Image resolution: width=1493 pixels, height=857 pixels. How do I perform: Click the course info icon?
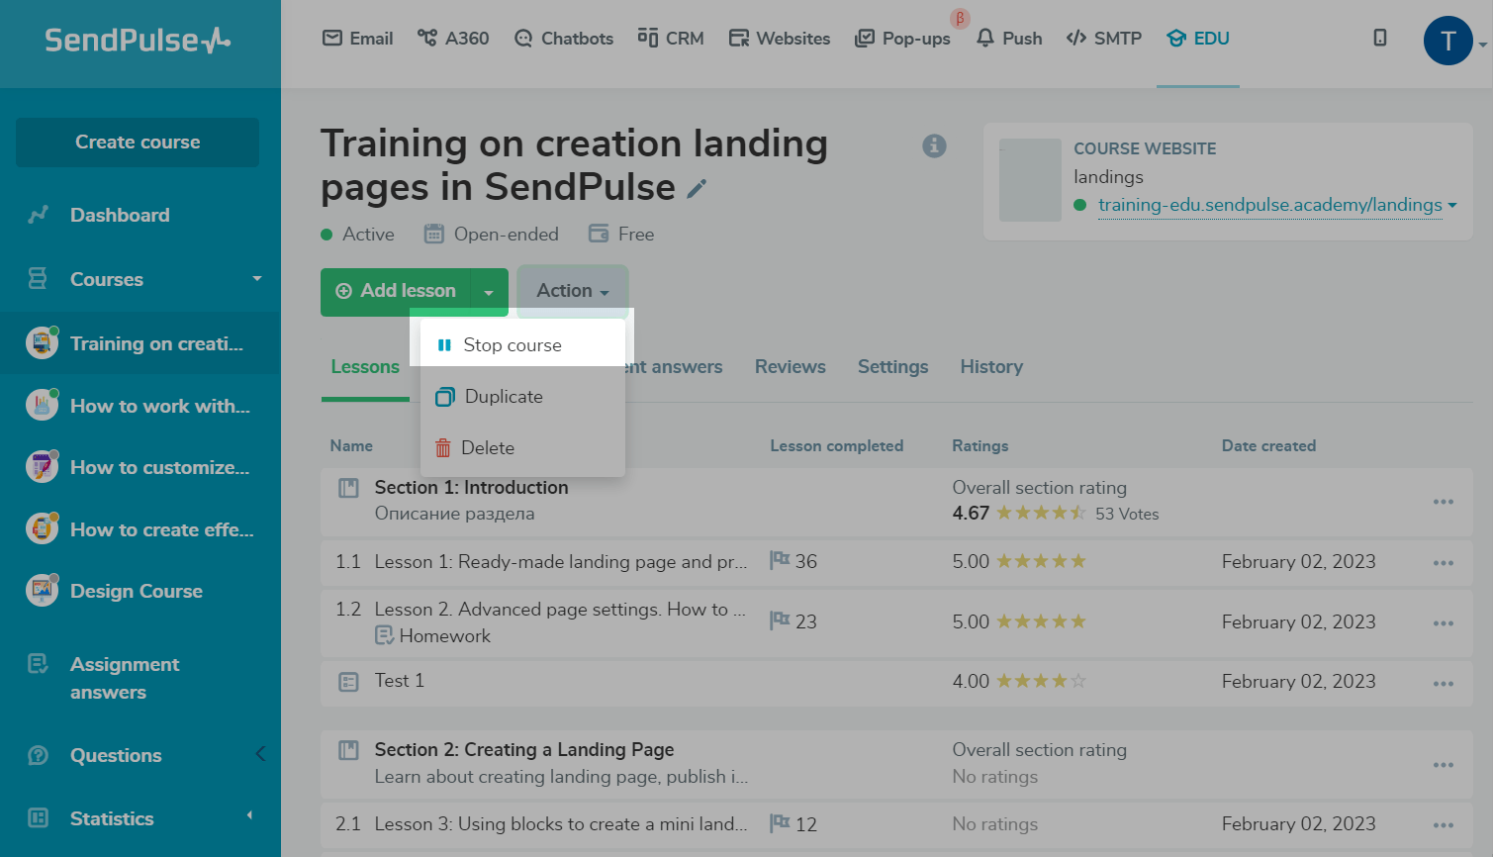pos(934,145)
